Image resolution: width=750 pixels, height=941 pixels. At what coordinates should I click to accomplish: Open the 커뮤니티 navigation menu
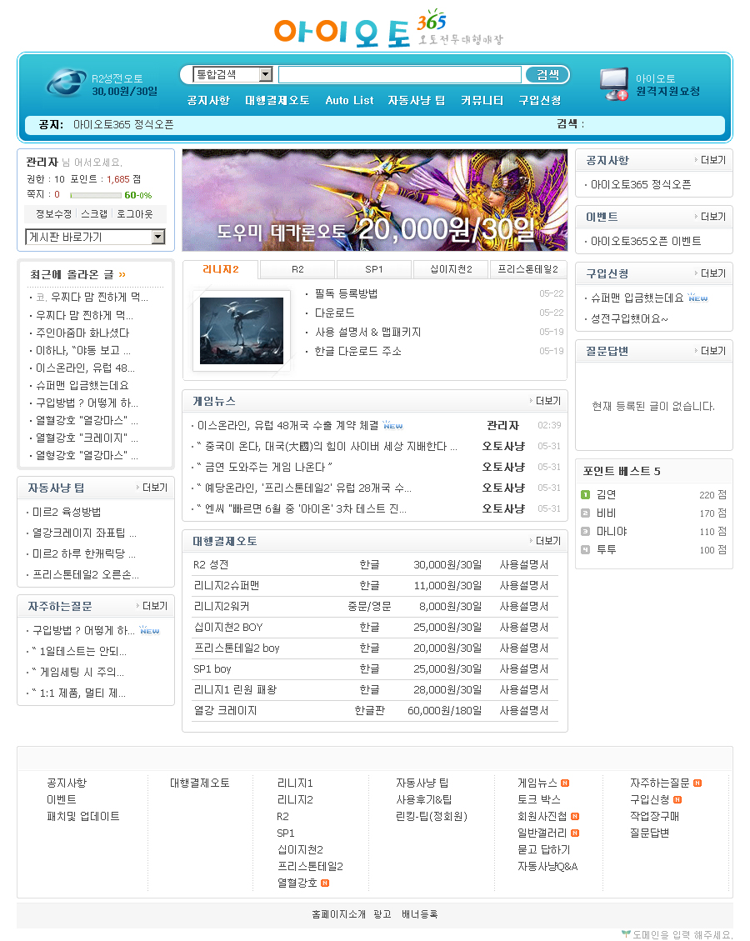[482, 100]
